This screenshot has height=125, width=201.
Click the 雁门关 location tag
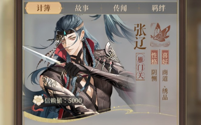140,67
